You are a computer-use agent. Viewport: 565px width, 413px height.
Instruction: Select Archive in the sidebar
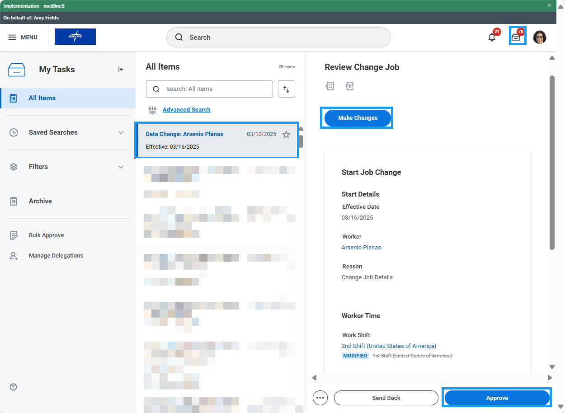click(40, 201)
